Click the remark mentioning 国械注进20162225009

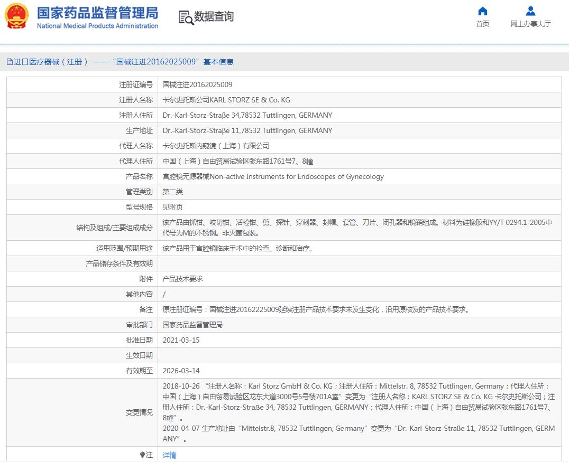(x=316, y=309)
